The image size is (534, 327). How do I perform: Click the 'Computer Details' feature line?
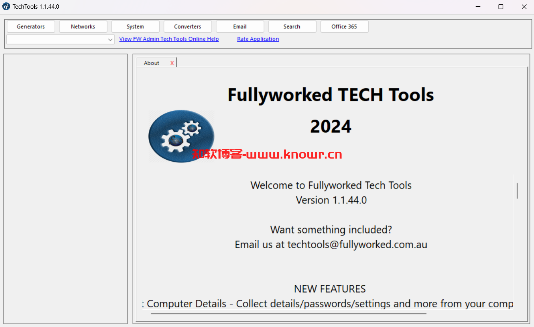328,304
